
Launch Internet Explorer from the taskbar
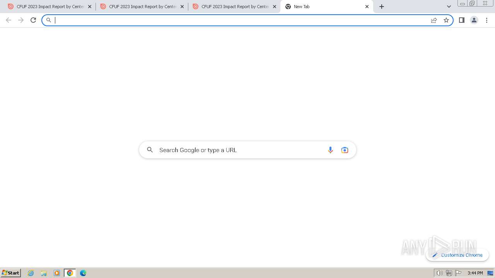31,273
